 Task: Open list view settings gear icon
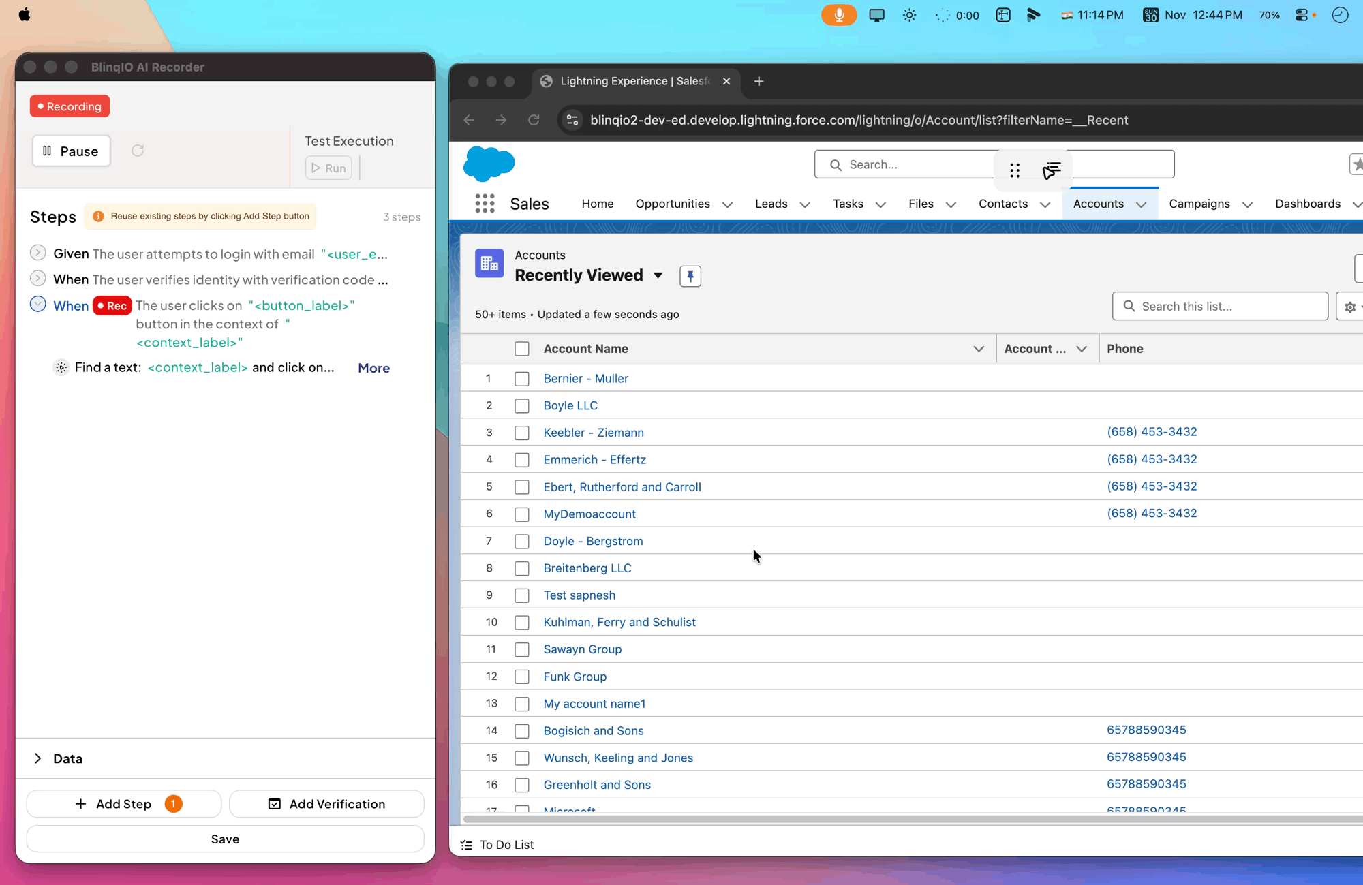coord(1350,307)
